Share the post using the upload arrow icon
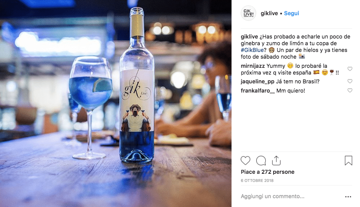360x207 pixels. pyautogui.click(x=276, y=160)
